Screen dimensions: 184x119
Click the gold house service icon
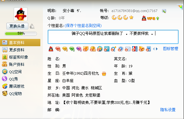pos(93,49)
